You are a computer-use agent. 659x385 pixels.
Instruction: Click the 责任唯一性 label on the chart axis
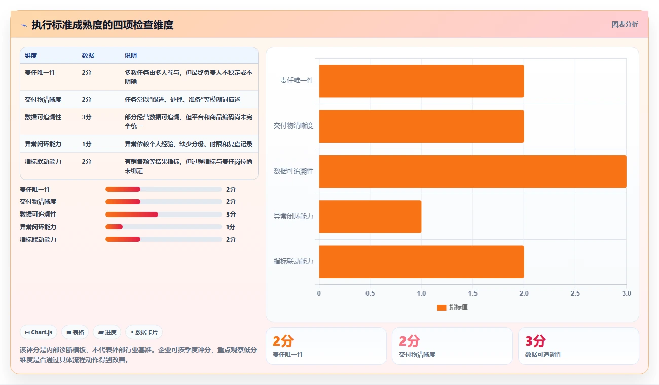point(297,81)
